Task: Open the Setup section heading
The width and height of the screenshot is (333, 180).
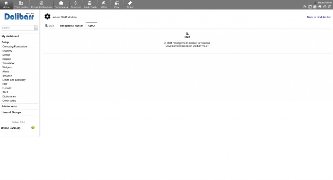Action: pos(5,42)
